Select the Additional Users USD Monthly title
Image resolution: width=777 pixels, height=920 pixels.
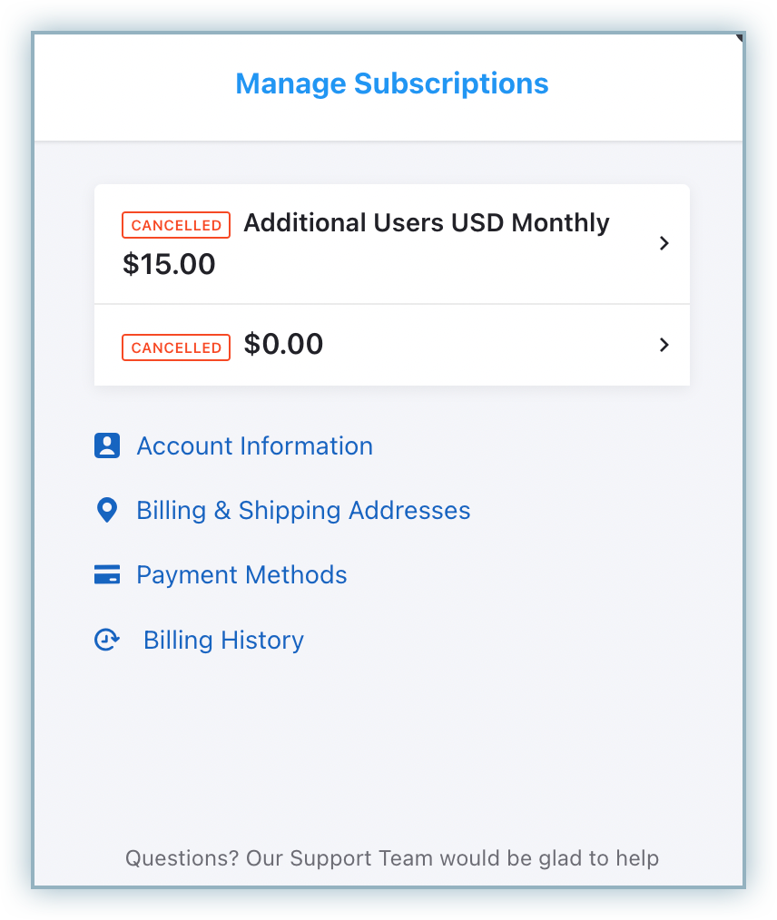(x=427, y=223)
